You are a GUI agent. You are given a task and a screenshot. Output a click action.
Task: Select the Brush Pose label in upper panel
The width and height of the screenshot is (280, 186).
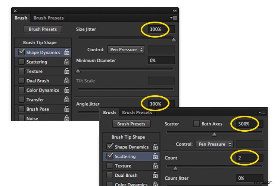point(38,109)
